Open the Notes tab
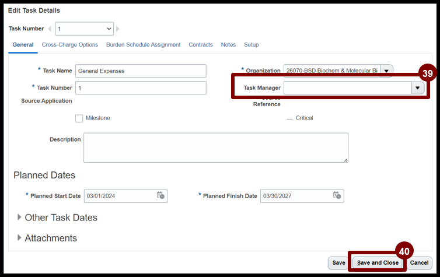The height and width of the screenshot is (277, 440). [x=228, y=45]
